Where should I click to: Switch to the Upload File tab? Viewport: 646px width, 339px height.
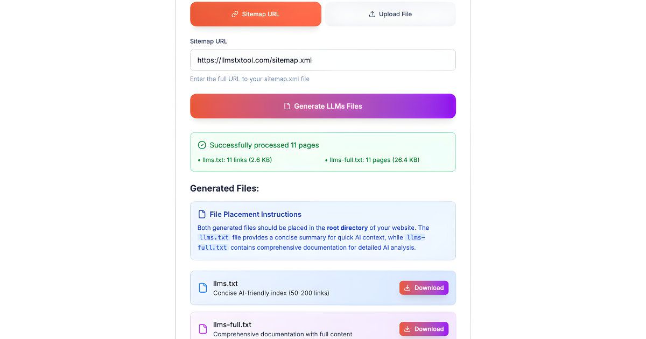click(x=390, y=14)
